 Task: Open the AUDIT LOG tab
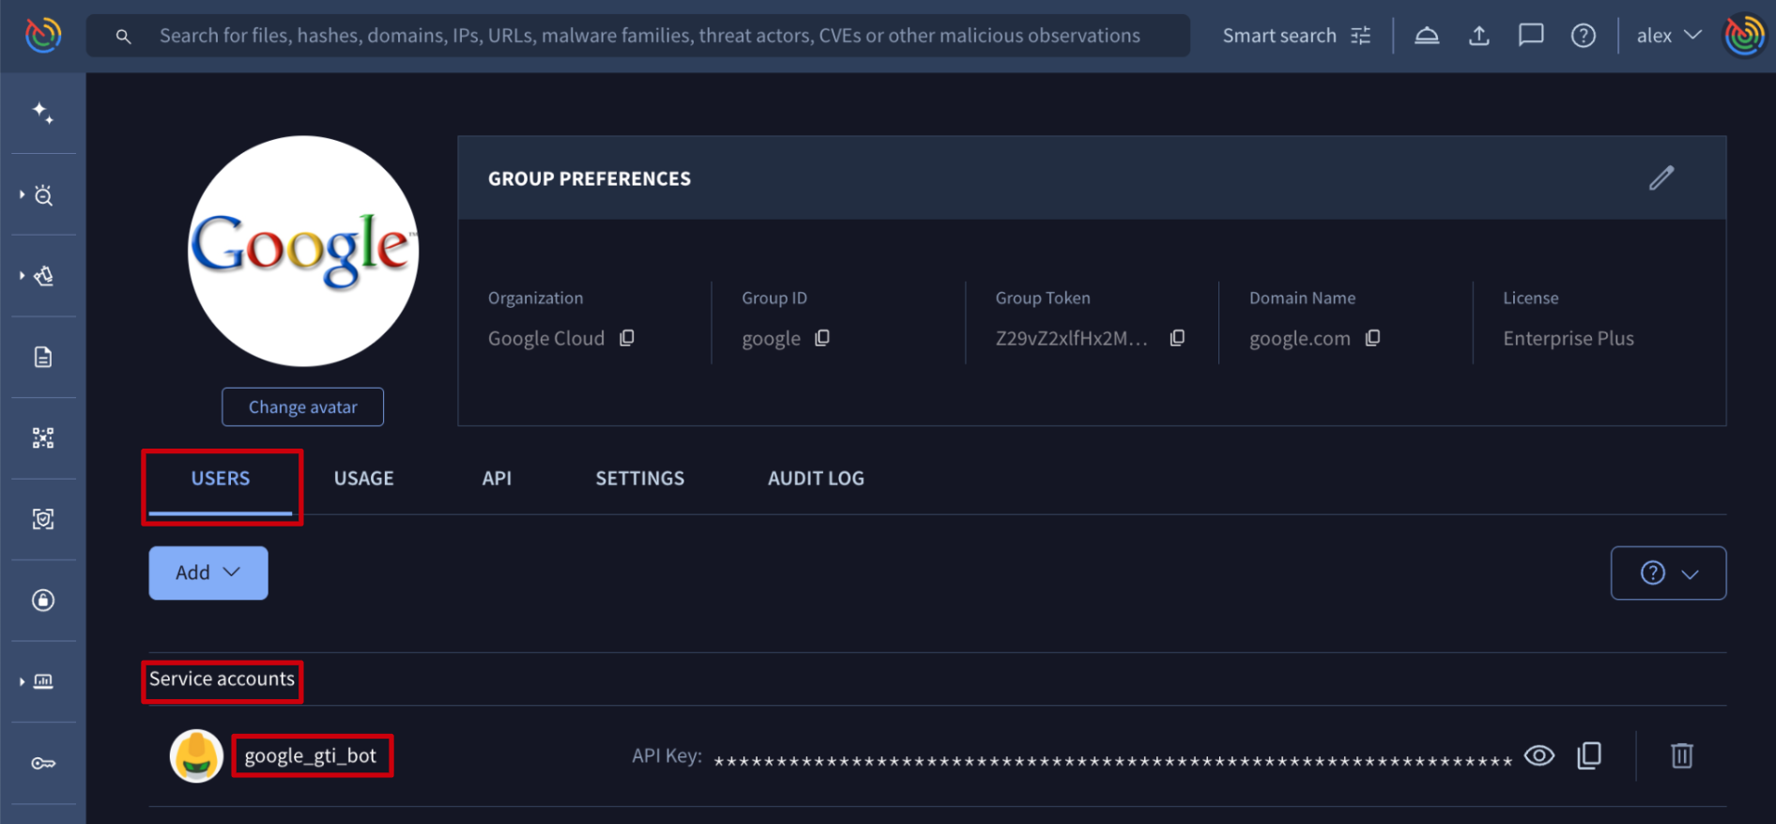(816, 479)
